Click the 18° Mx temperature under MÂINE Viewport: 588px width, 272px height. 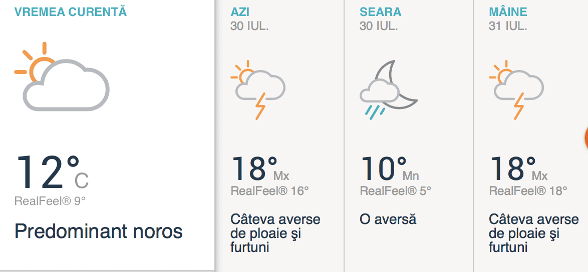point(518,169)
